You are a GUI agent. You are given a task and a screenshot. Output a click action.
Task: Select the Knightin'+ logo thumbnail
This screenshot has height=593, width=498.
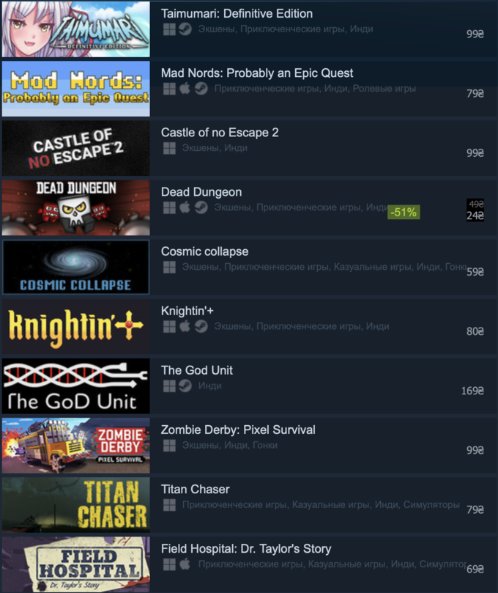tap(76, 326)
